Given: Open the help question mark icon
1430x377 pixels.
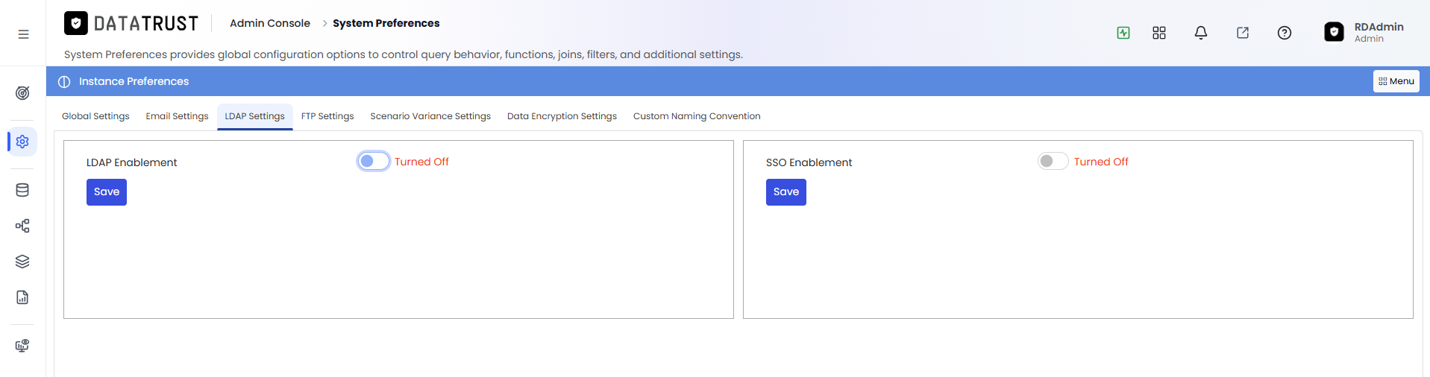Looking at the screenshot, I should tap(1285, 33).
